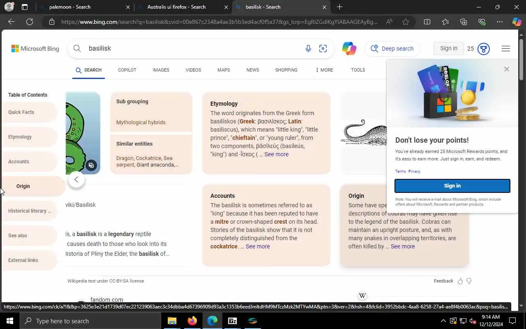Jump to Historical literary section
526x329 pixels.
pos(29,211)
